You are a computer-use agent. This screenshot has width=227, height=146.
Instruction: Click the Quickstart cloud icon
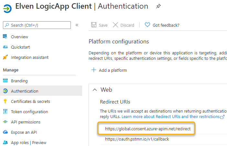(x=5, y=47)
